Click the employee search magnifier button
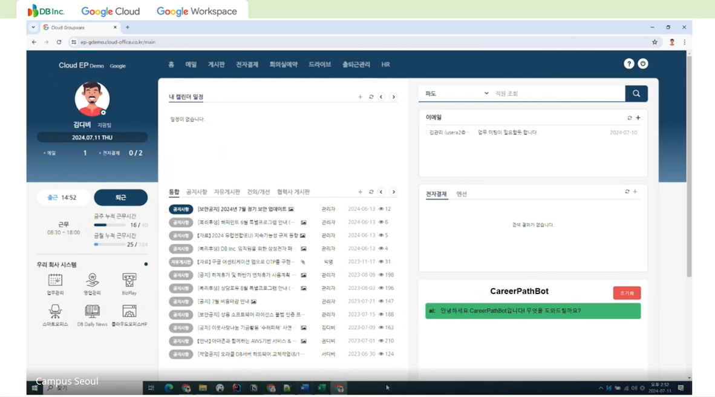The image size is (715, 397). tap(636, 94)
